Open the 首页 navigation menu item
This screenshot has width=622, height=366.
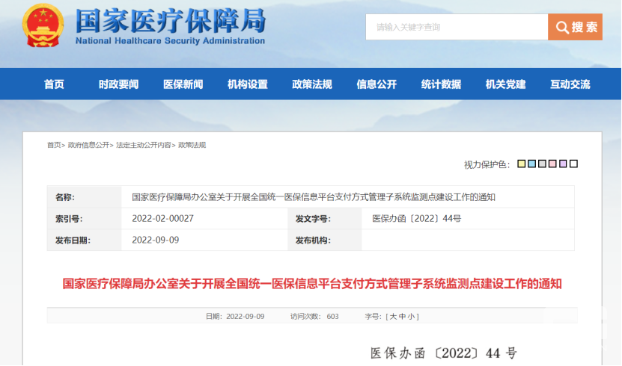tap(54, 84)
